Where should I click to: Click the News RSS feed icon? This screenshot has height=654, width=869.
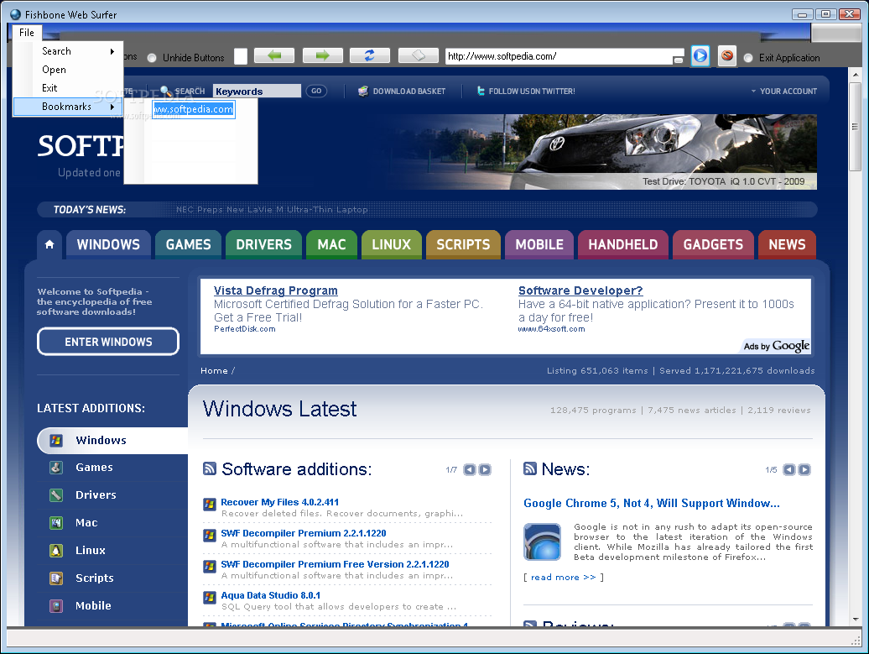tap(530, 468)
